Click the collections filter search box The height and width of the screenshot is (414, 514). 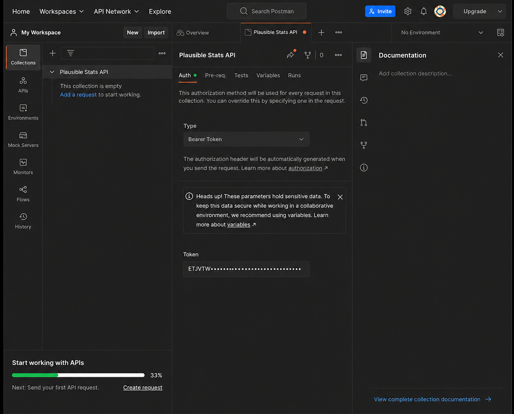[107, 53]
